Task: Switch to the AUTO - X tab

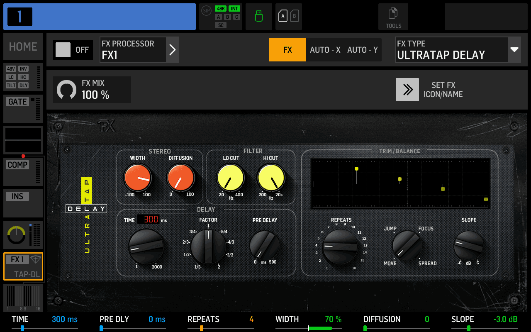Action: coord(325,50)
